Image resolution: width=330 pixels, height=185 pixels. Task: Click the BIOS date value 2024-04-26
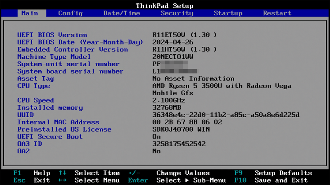coord(173,42)
